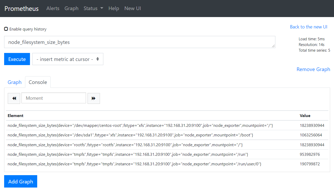Open the Status dropdown menu
334x194 pixels.
tap(93, 8)
